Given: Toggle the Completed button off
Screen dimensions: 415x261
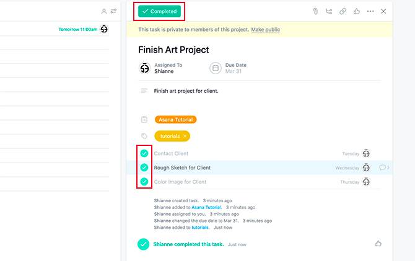Looking at the screenshot, I should pyautogui.click(x=159, y=11).
